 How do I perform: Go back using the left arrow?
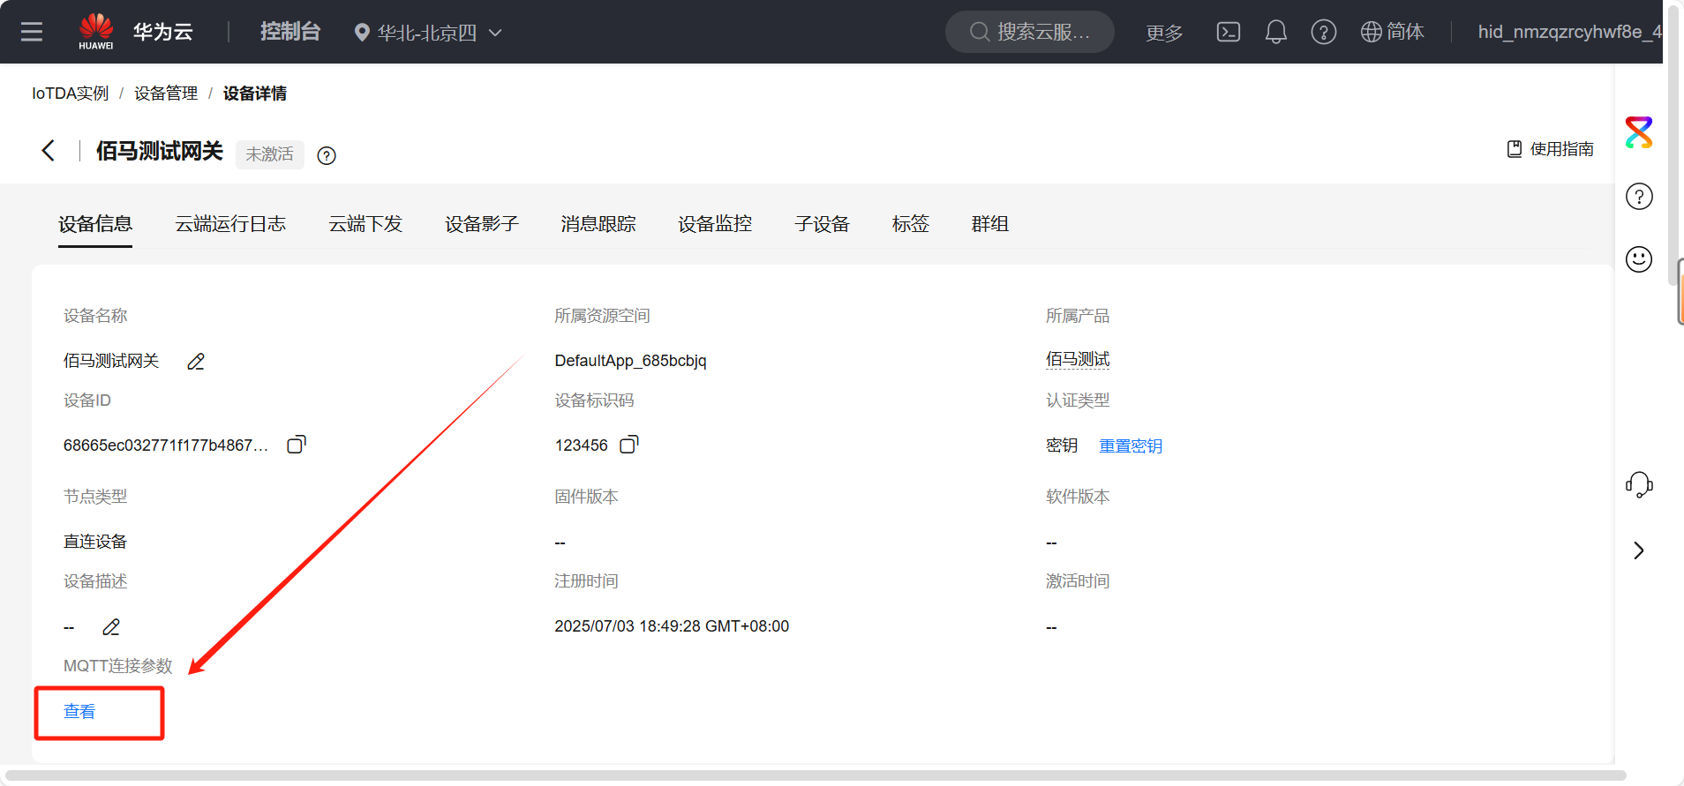point(49,151)
